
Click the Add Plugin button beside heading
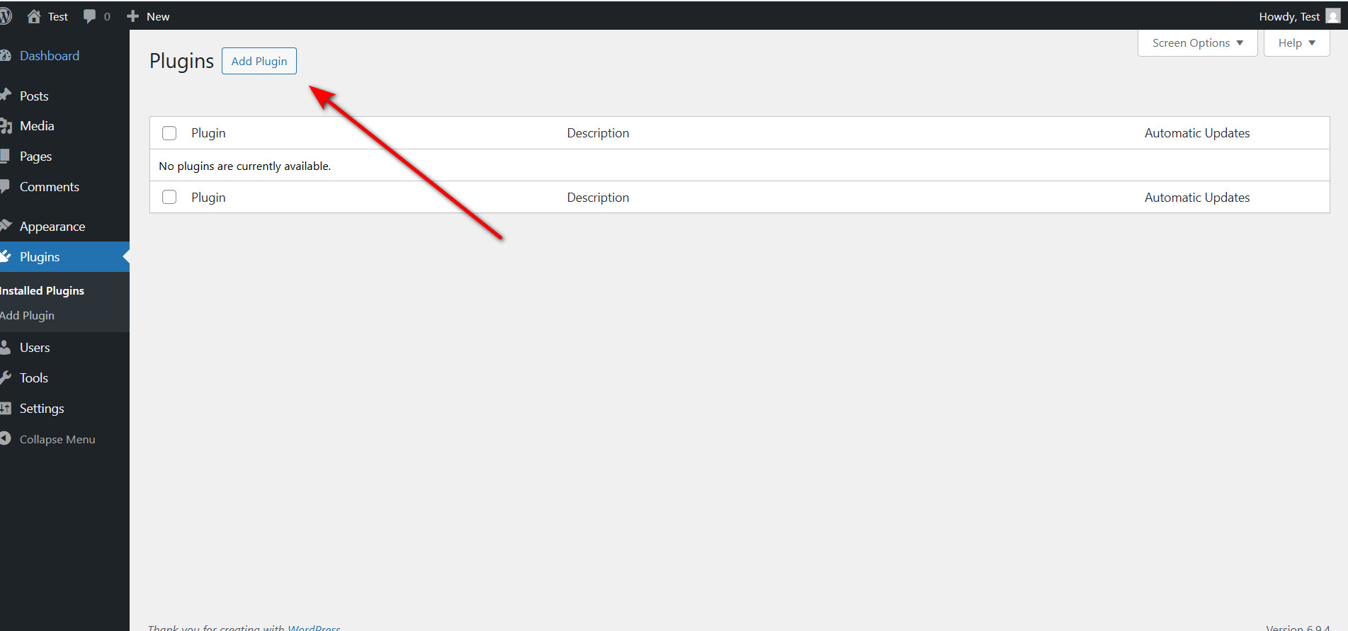click(259, 61)
